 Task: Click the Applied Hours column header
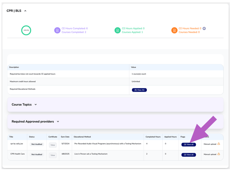click(171, 137)
